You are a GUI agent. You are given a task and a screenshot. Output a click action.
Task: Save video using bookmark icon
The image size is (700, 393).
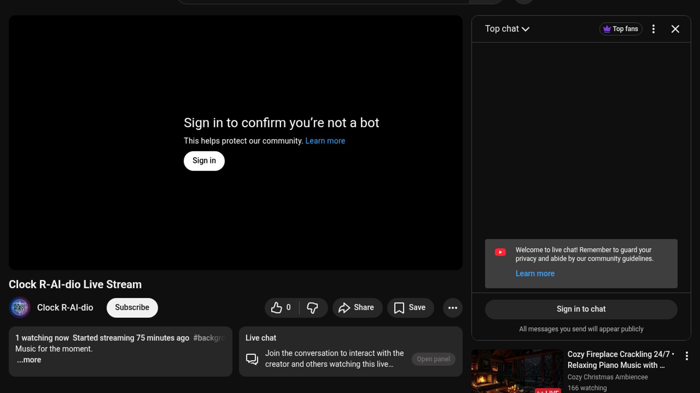tap(410, 308)
